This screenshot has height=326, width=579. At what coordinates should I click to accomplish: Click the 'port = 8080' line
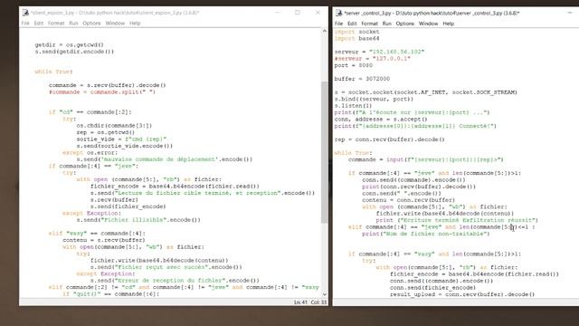pyautogui.click(x=354, y=65)
